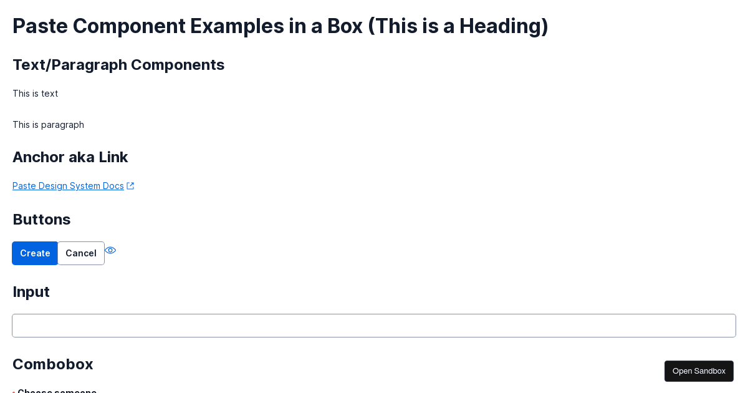Click the eye icon beside Cancel button
Viewport: 748px width, 393px height.
[110, 250]
